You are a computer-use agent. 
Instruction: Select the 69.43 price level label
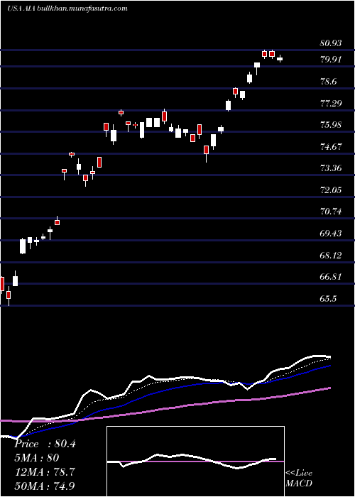(331, 234)
